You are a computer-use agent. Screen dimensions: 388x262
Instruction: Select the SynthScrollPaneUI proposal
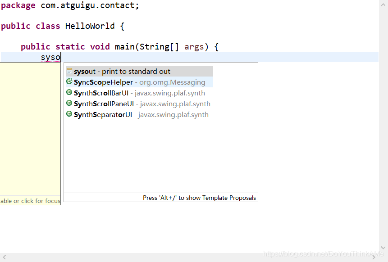click(139, 104)
